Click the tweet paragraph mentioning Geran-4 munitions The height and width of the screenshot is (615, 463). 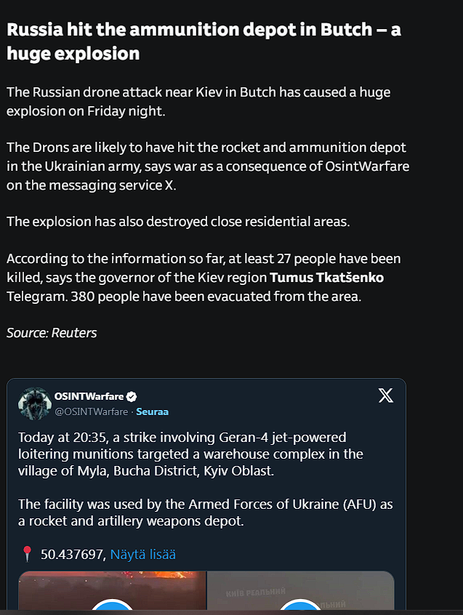click(x=190, y=454)
